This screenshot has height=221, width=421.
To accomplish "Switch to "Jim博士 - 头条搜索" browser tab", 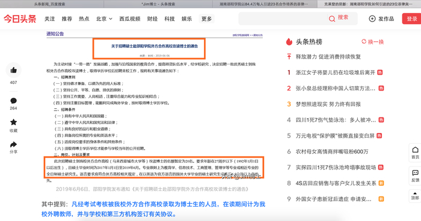I will coord(158,4).
